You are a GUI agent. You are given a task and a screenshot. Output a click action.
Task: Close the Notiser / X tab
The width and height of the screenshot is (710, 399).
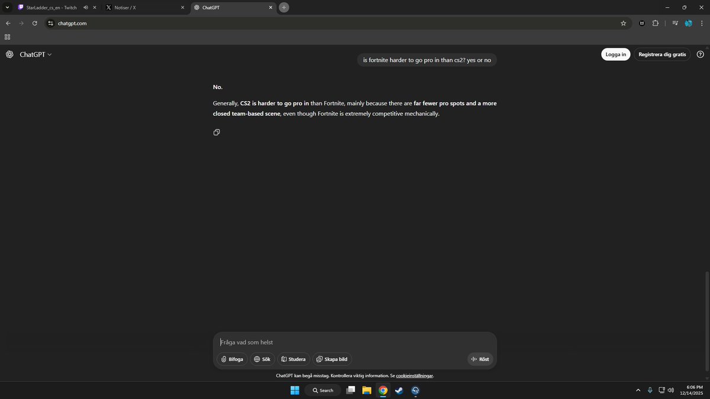[182, 8]
